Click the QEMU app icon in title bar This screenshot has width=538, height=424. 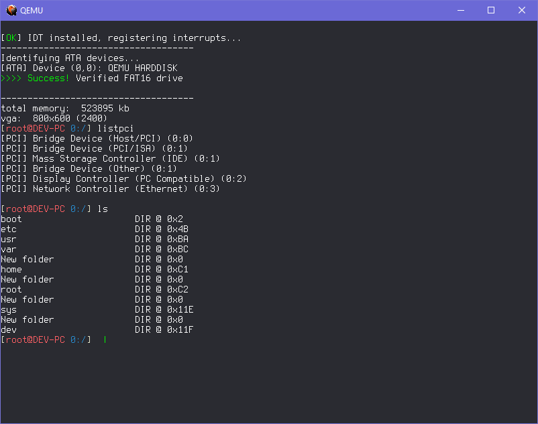click(11, 10)
